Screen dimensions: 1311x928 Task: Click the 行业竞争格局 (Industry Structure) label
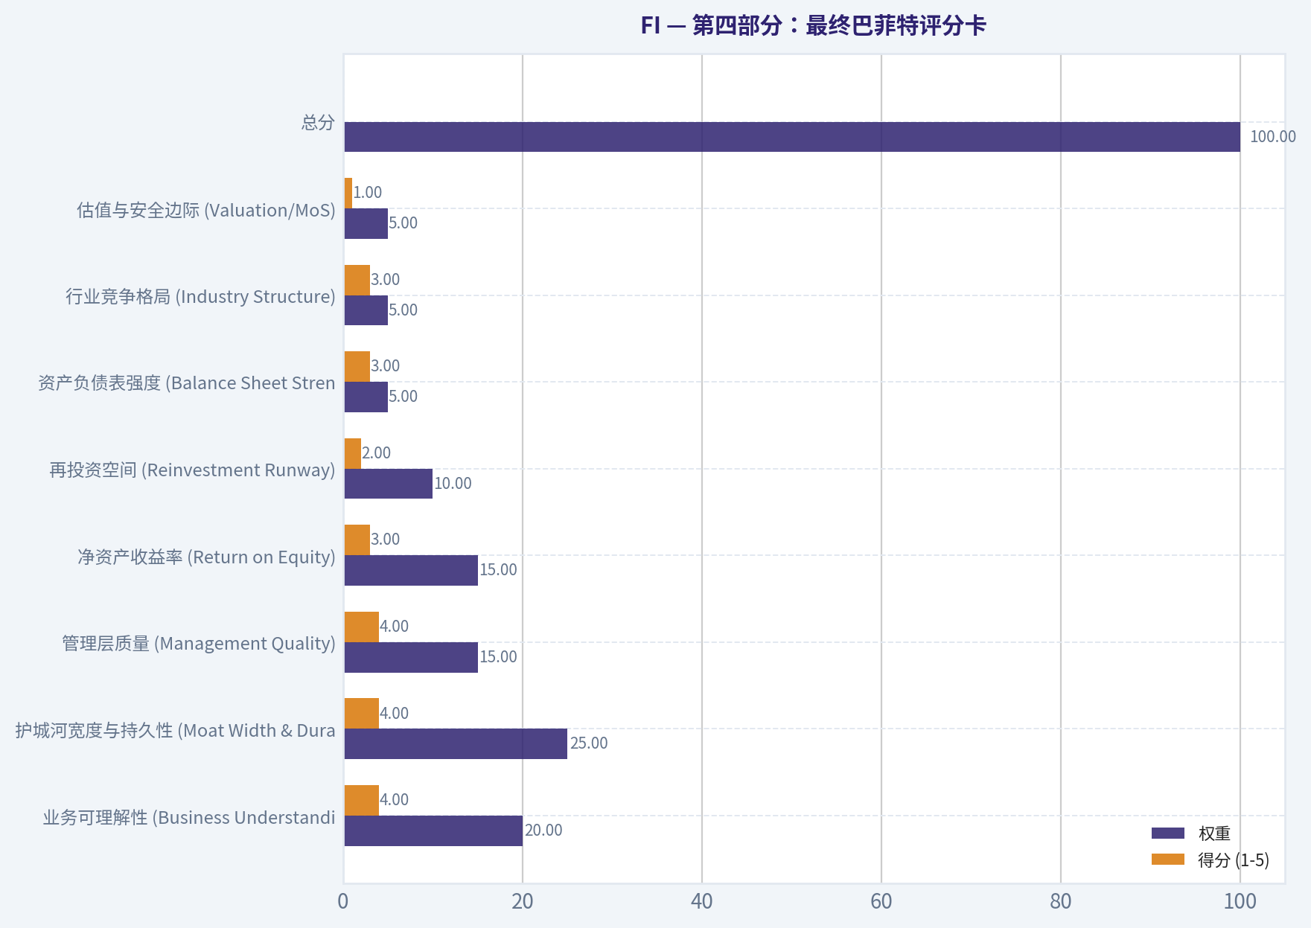(x=200, y=296)
